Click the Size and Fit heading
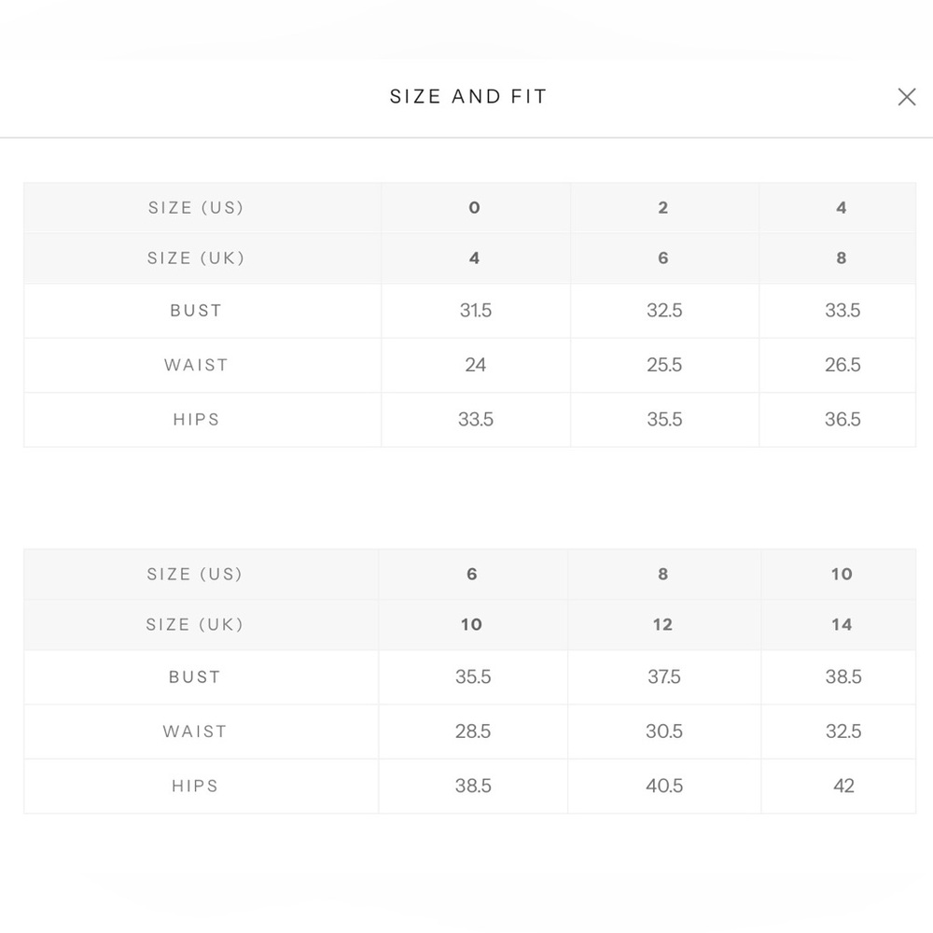The height and width of the screenshot is (933, 933). click(468, 96)
